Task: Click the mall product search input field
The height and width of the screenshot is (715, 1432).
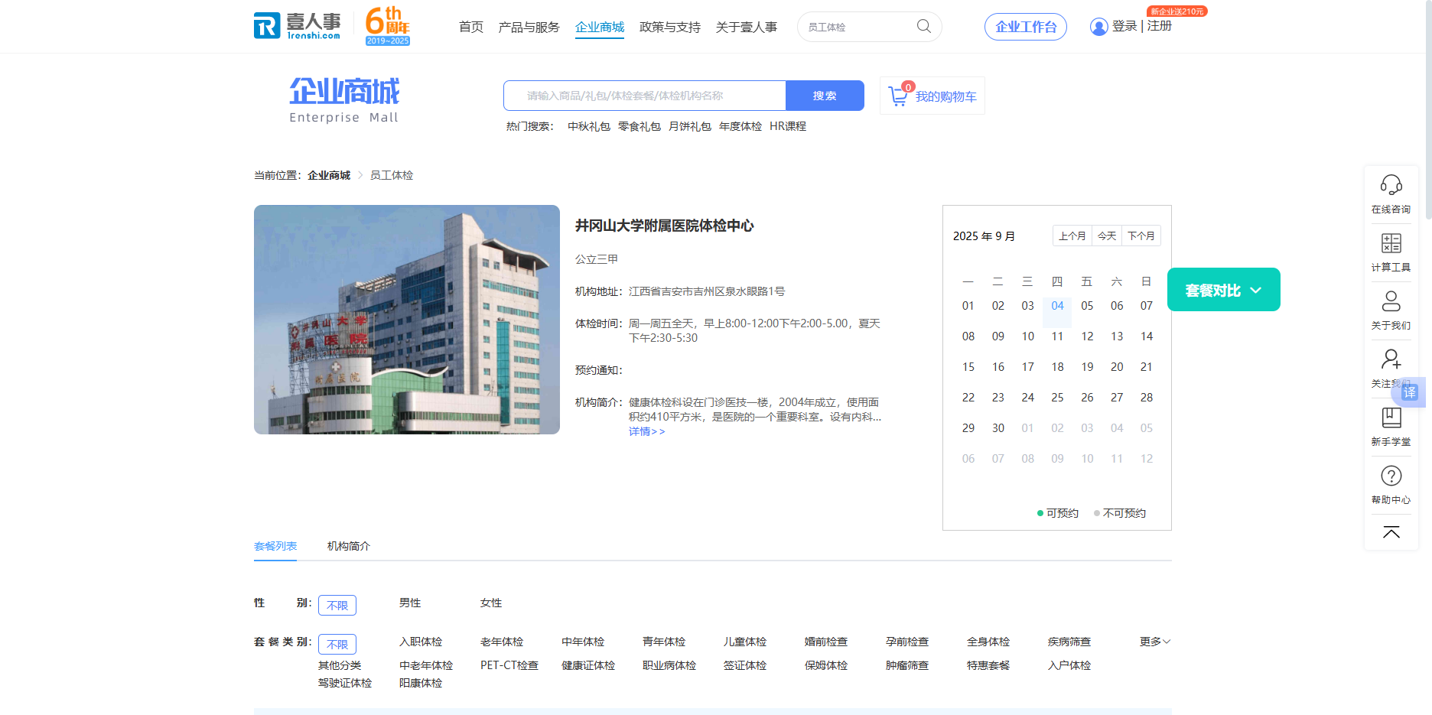Action: (645, 96)
